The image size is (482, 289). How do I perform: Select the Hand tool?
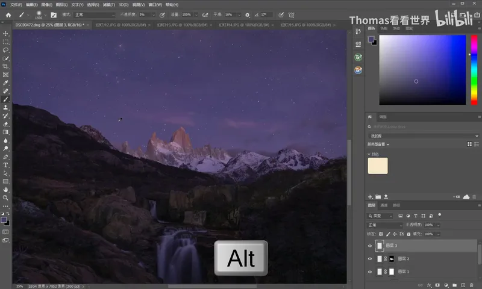[5, 190]
